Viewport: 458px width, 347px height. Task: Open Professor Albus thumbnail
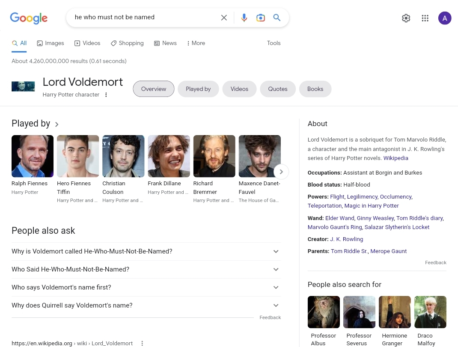click(324, 312)
